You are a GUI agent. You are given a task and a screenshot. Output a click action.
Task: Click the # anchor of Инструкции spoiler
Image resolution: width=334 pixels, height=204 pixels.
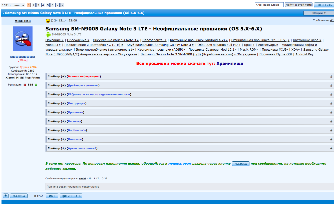[331, 103]
